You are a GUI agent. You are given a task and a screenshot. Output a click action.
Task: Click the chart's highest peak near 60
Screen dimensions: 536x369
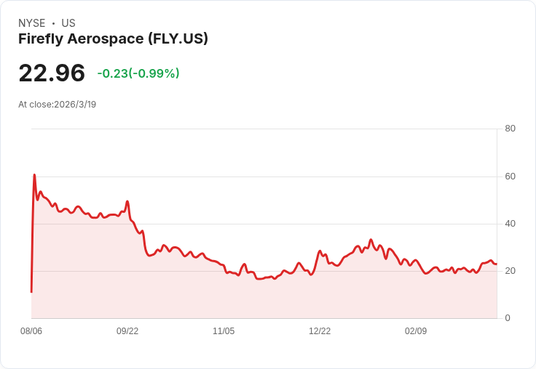point(34,175)
